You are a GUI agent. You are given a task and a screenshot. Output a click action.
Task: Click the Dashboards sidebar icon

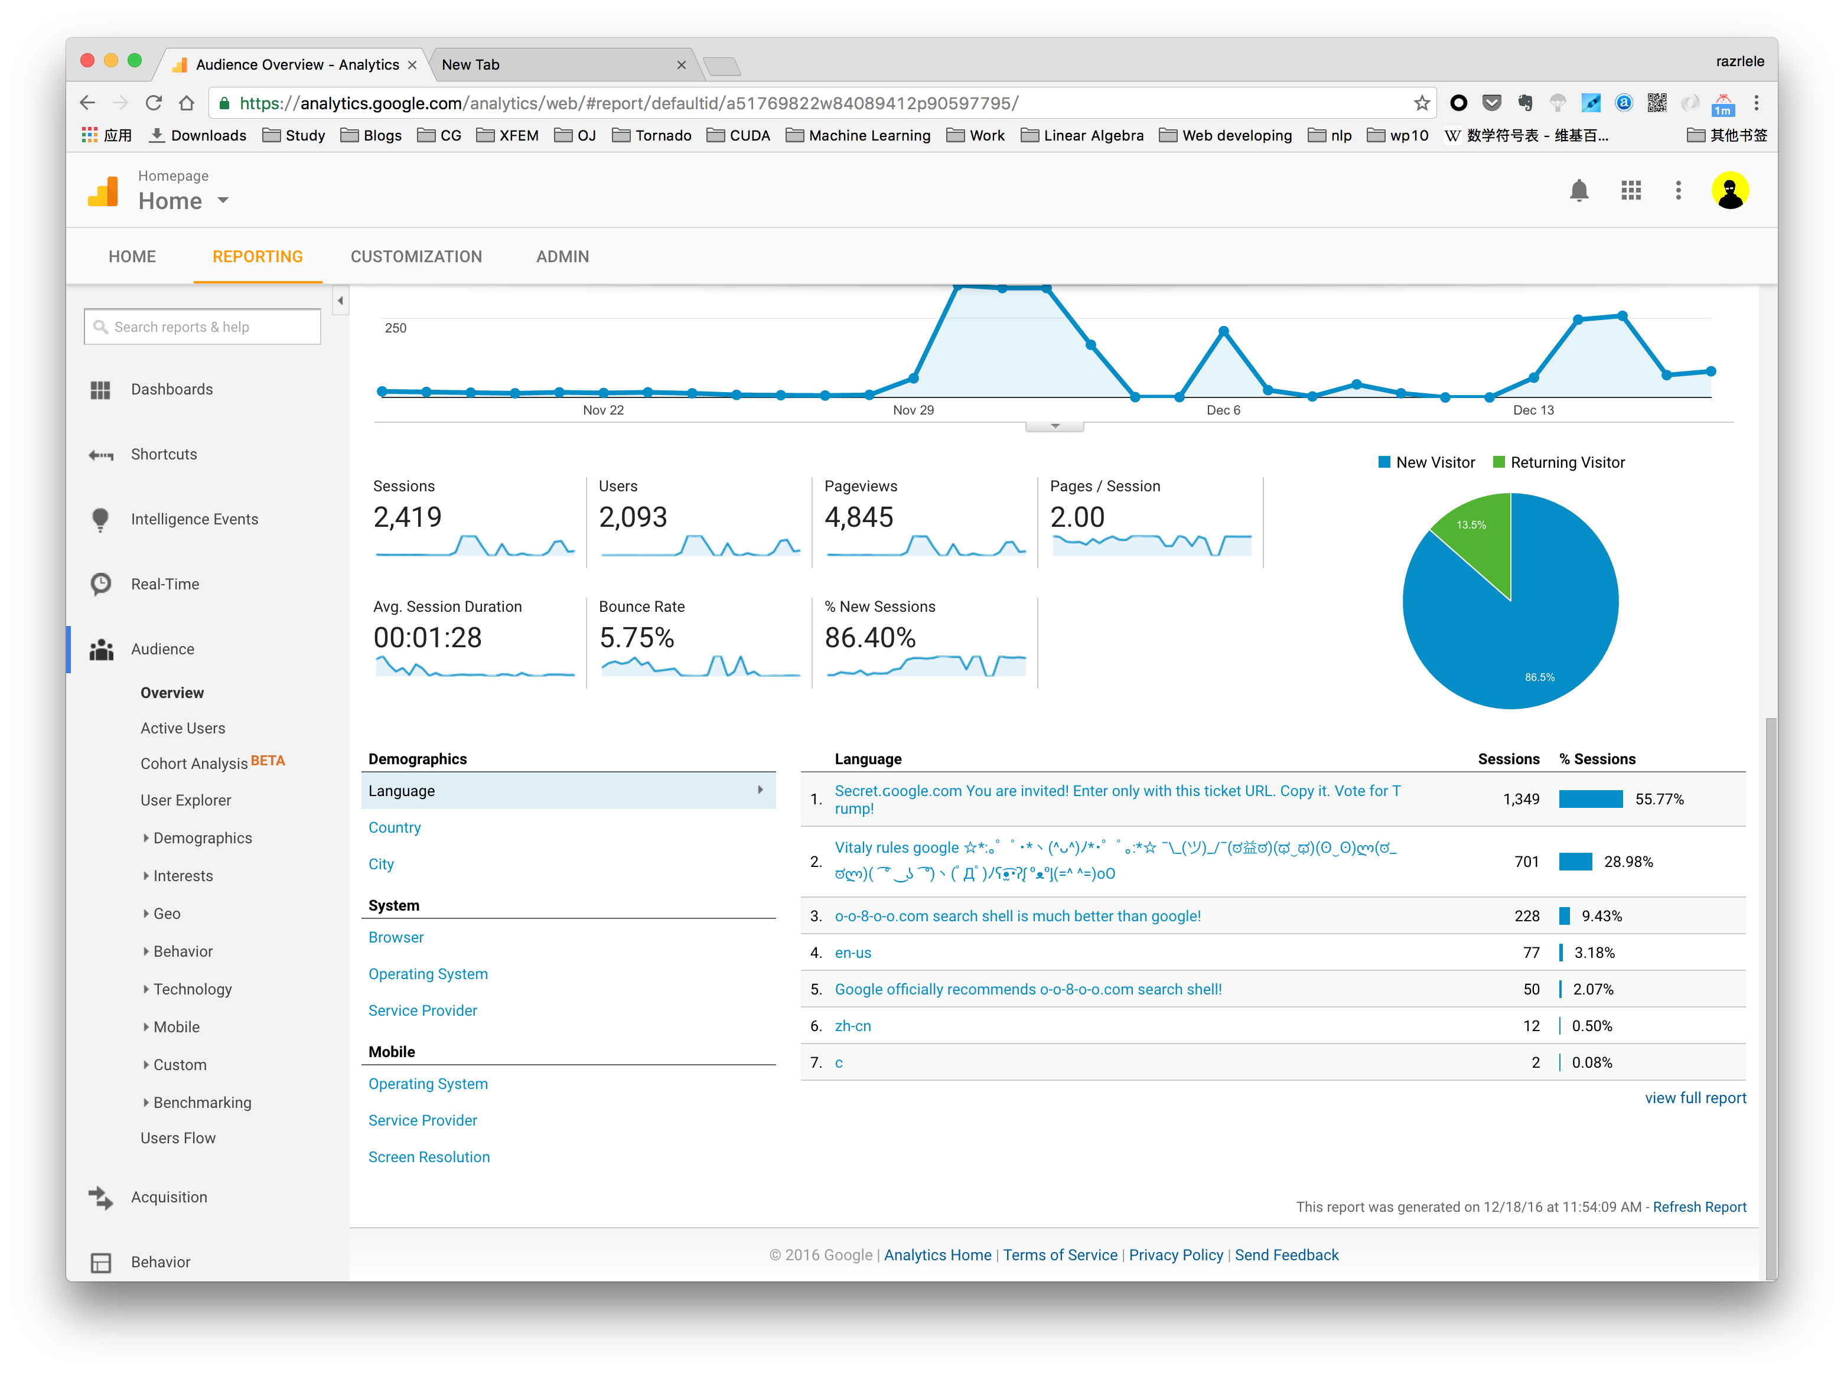pyautogui.click(x=101, y=390)
